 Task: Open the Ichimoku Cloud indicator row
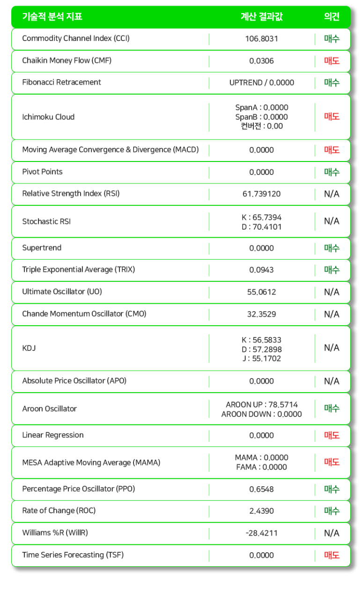[48, 117]
